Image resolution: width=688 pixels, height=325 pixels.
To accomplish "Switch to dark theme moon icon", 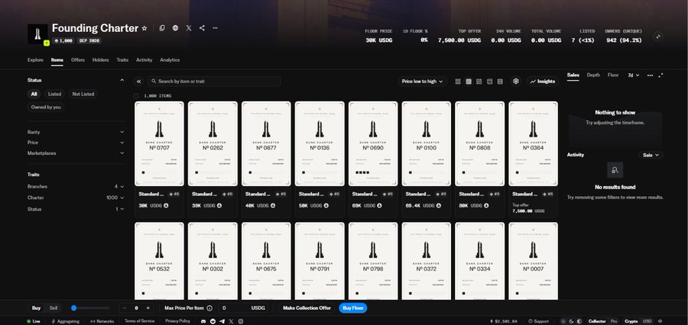I will 571,321.
